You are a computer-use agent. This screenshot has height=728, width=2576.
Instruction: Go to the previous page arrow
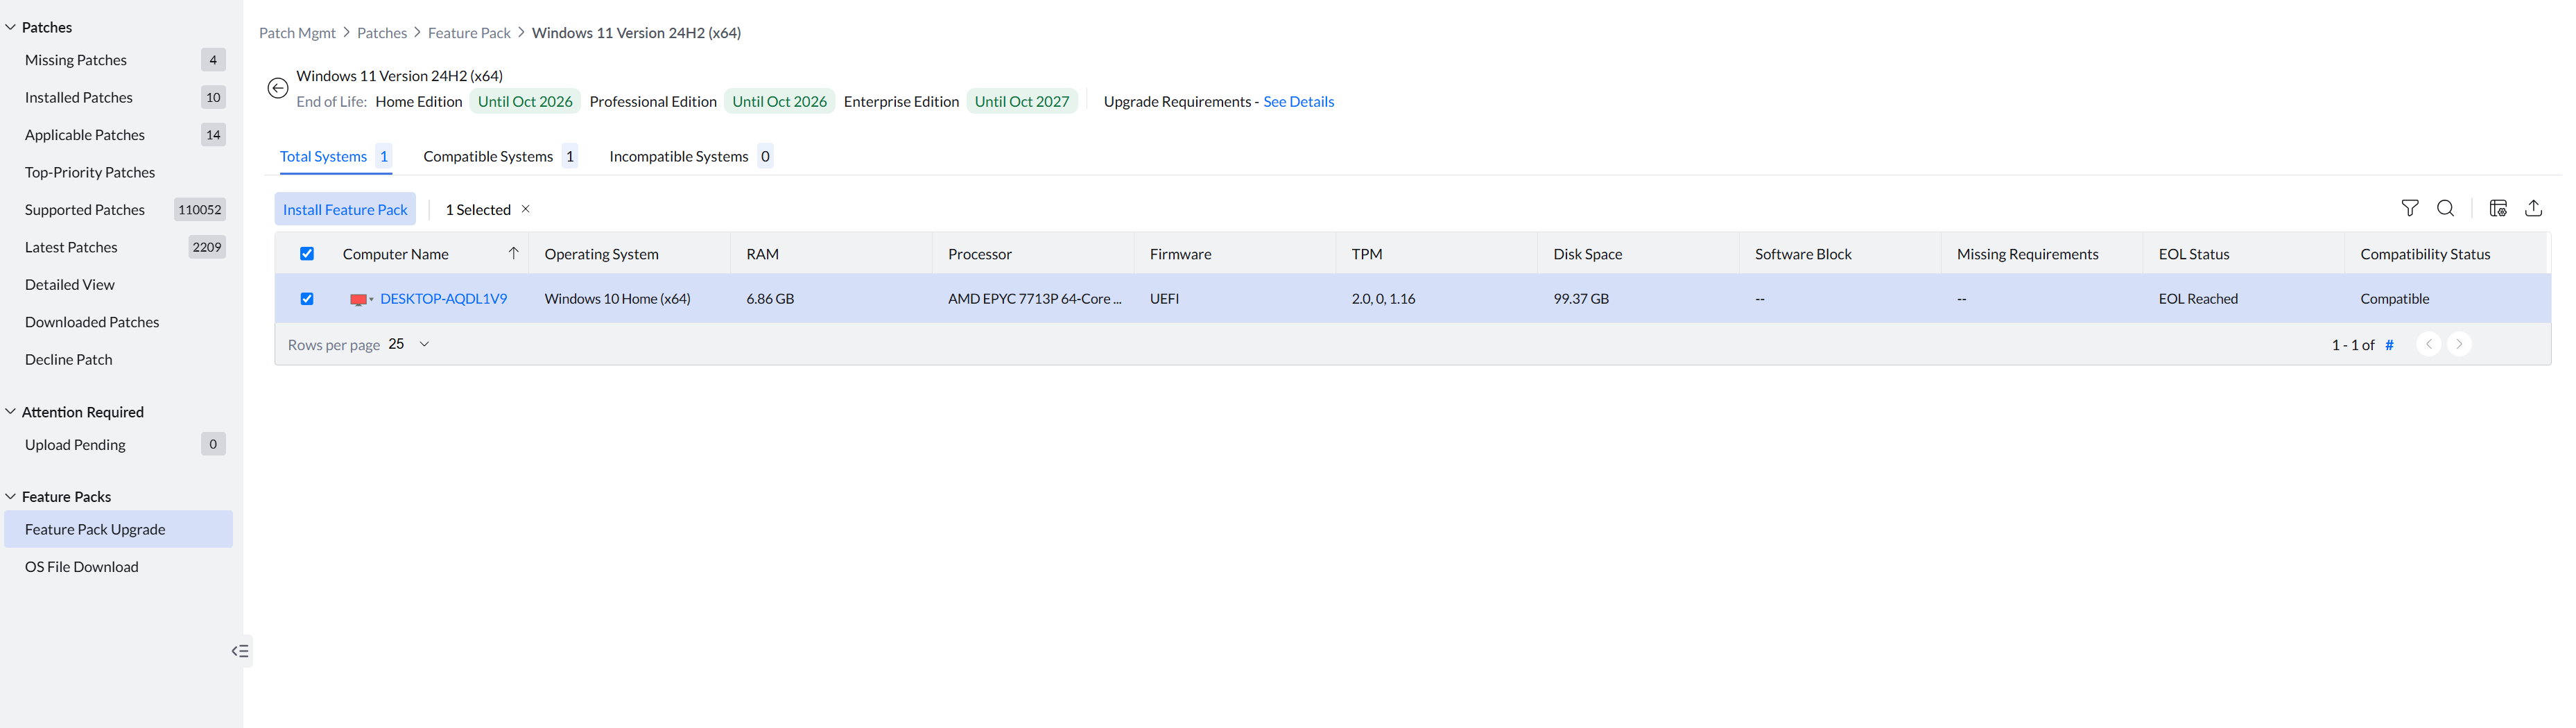[2429, 344]
